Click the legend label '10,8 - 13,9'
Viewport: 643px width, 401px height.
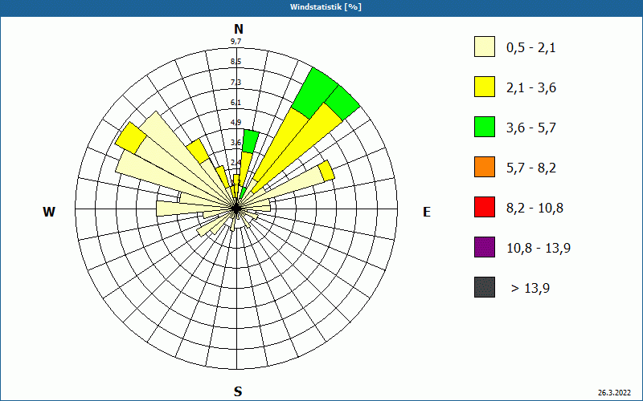pyautogui.click(x=539, y=249)
